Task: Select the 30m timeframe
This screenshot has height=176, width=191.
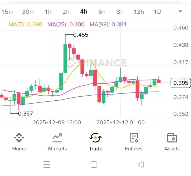Action: click(28, 12)
